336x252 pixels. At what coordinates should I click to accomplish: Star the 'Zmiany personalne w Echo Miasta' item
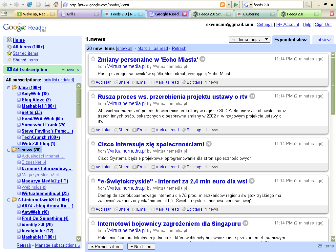click(93, 59)
